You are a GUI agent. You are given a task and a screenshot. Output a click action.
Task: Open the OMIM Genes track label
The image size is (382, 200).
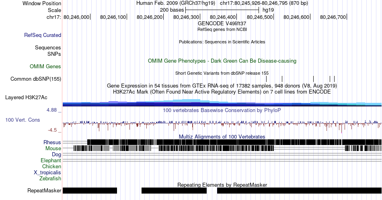45,66
